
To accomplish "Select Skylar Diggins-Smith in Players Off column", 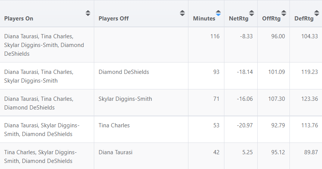I will pos(125,99).
